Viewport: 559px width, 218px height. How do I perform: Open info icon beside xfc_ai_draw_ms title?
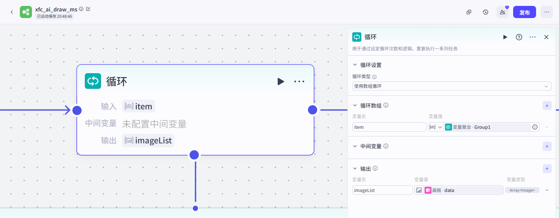(81, 9)
